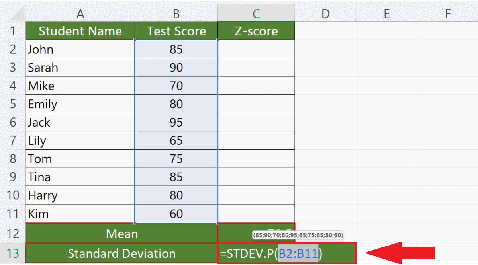Click the Mean label cell

click(x=121, y=234)
